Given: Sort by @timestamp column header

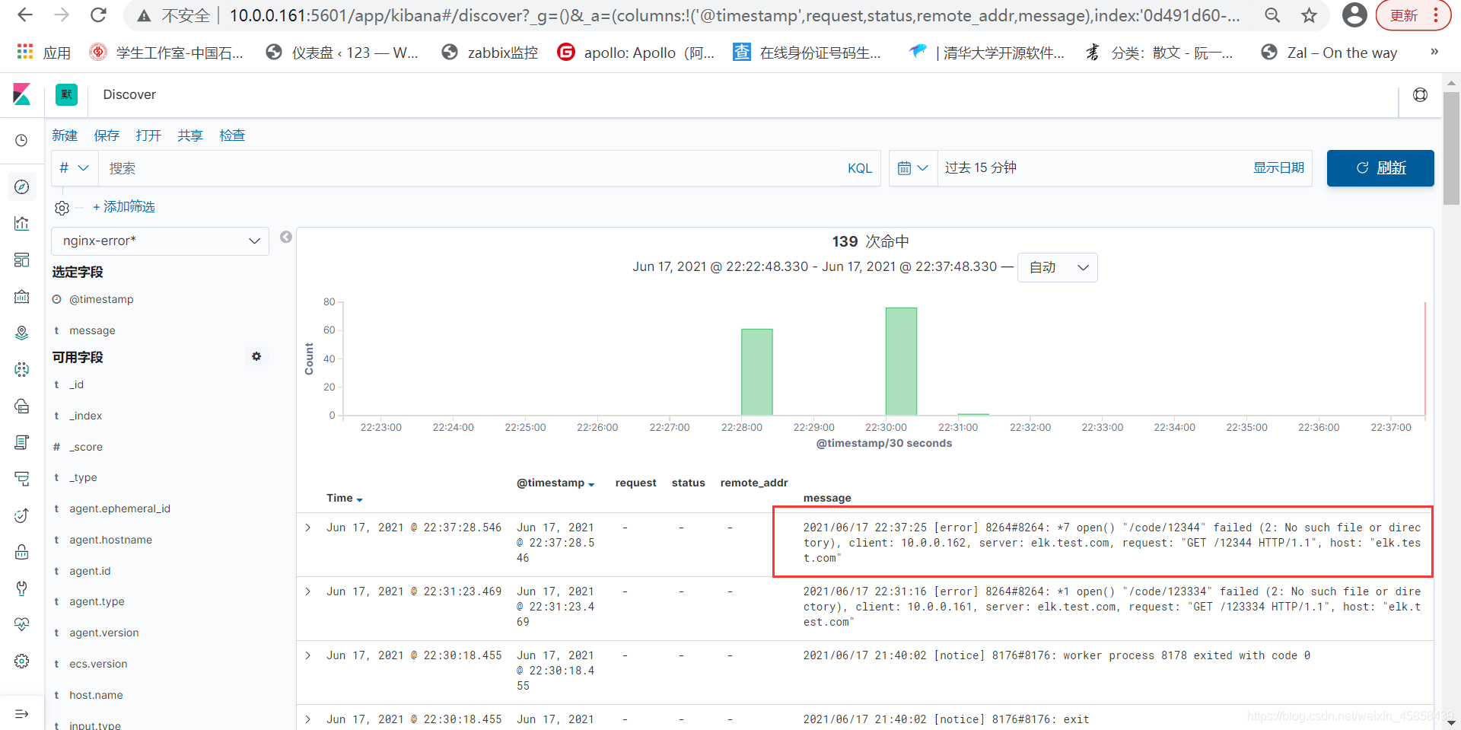Looking at the screenshot, I should [555, 483].
